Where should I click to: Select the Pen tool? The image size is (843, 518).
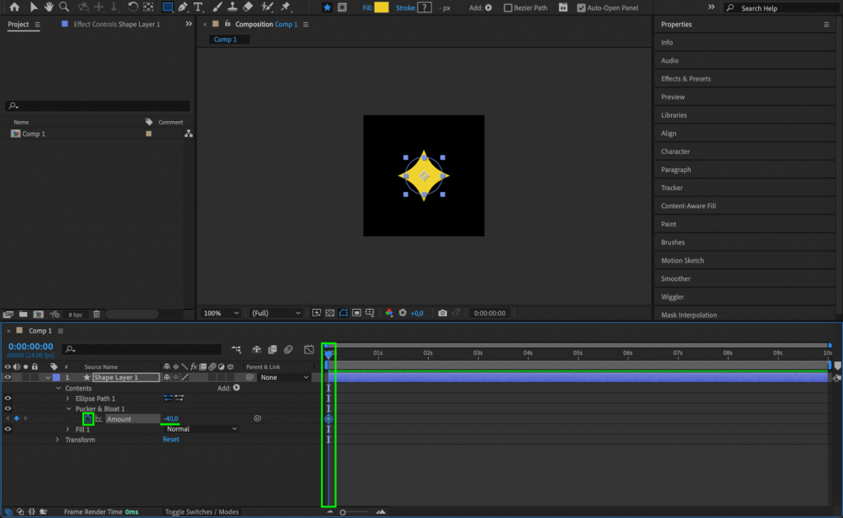183,7
